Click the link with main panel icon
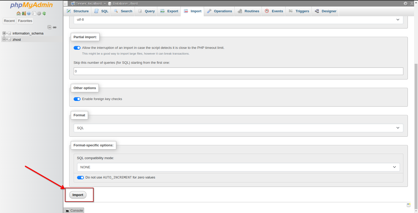 pyautogui.click(x=55, y=27)
